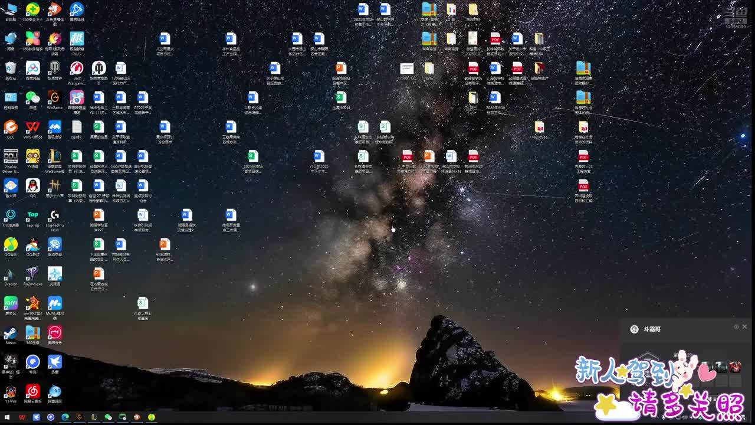Screen dimensions: 755x425
Task: Open the GCC orange desktop icon
Action: click(11, 127)
